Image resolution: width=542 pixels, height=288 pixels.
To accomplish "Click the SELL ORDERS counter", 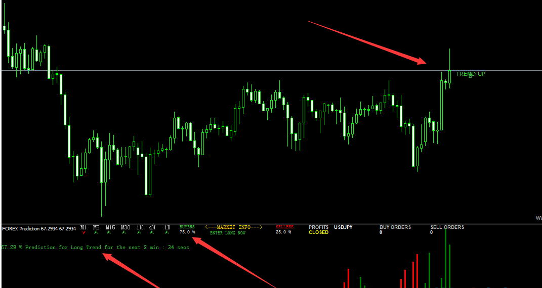I will pos(447,227).
